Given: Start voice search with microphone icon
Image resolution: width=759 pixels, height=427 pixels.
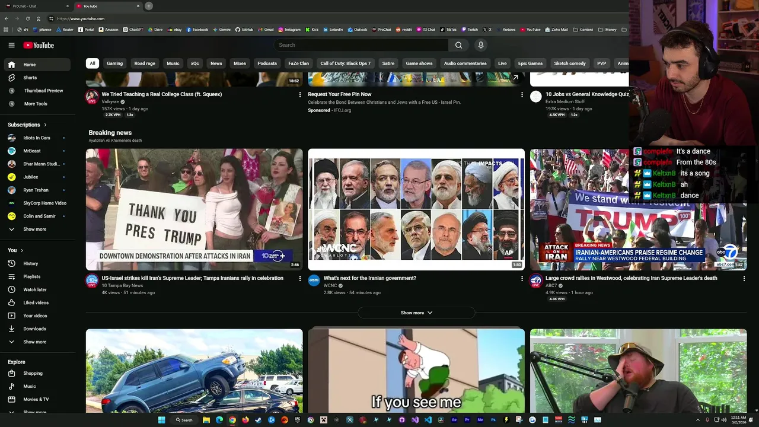Looking at the screenshot, I should pos(481,45).
